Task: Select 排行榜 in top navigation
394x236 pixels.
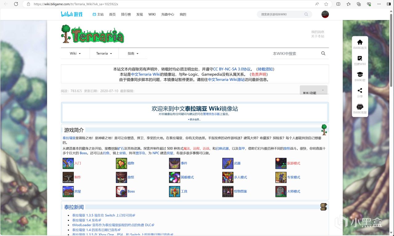Action: 126,14
